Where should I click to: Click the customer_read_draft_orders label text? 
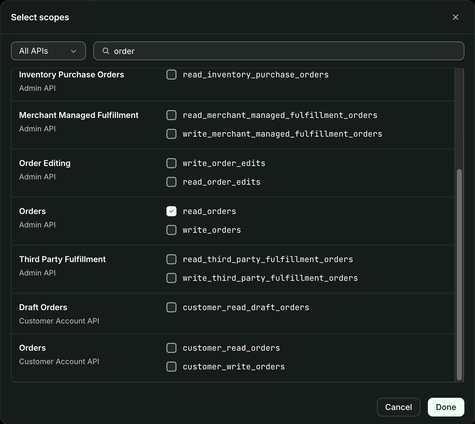246,307
